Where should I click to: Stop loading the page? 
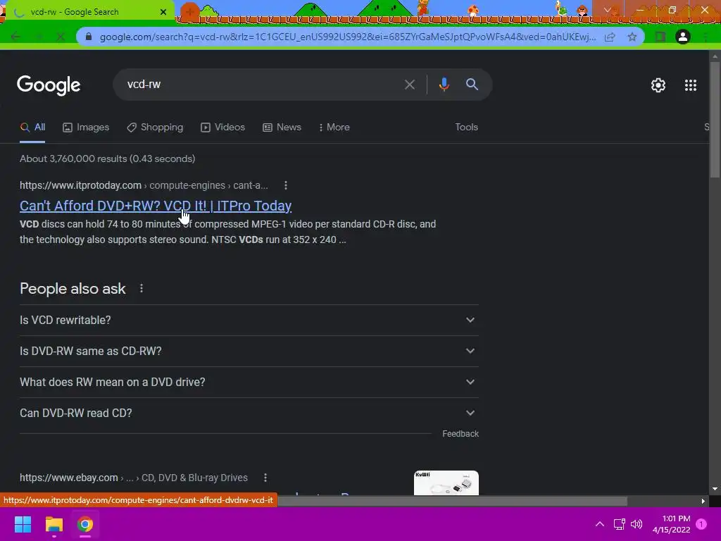click(61, 37)
